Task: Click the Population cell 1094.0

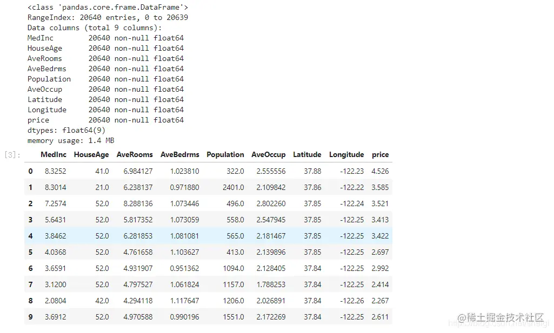Action: 233,268
